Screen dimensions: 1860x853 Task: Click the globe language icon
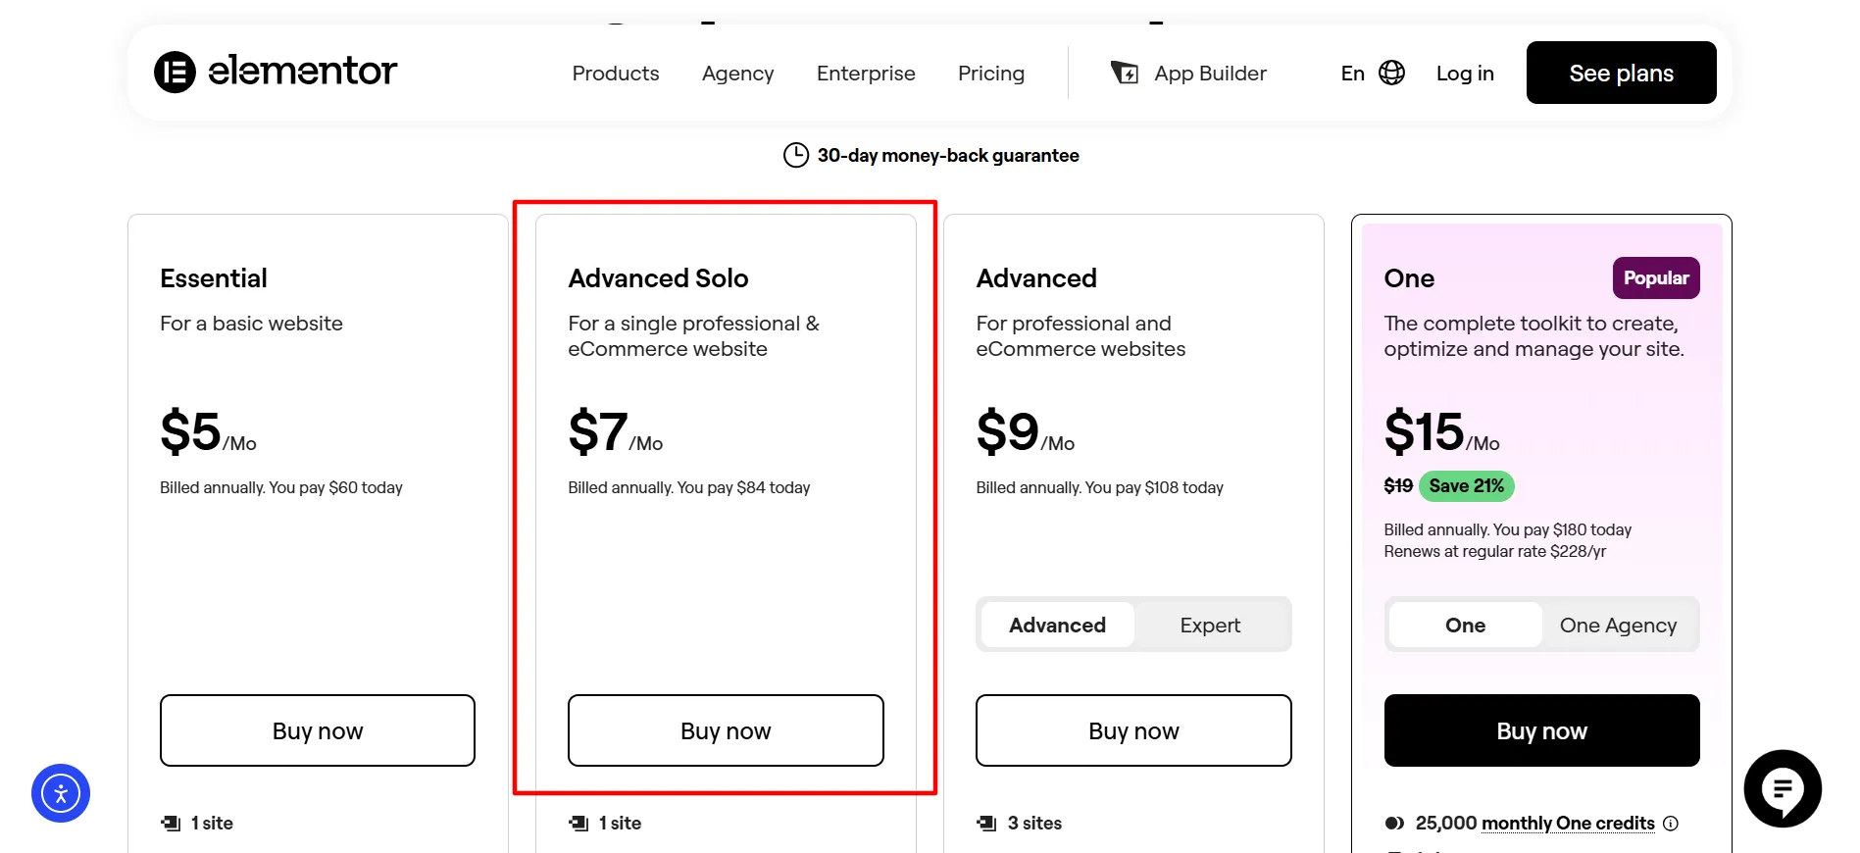point(1391,74)
